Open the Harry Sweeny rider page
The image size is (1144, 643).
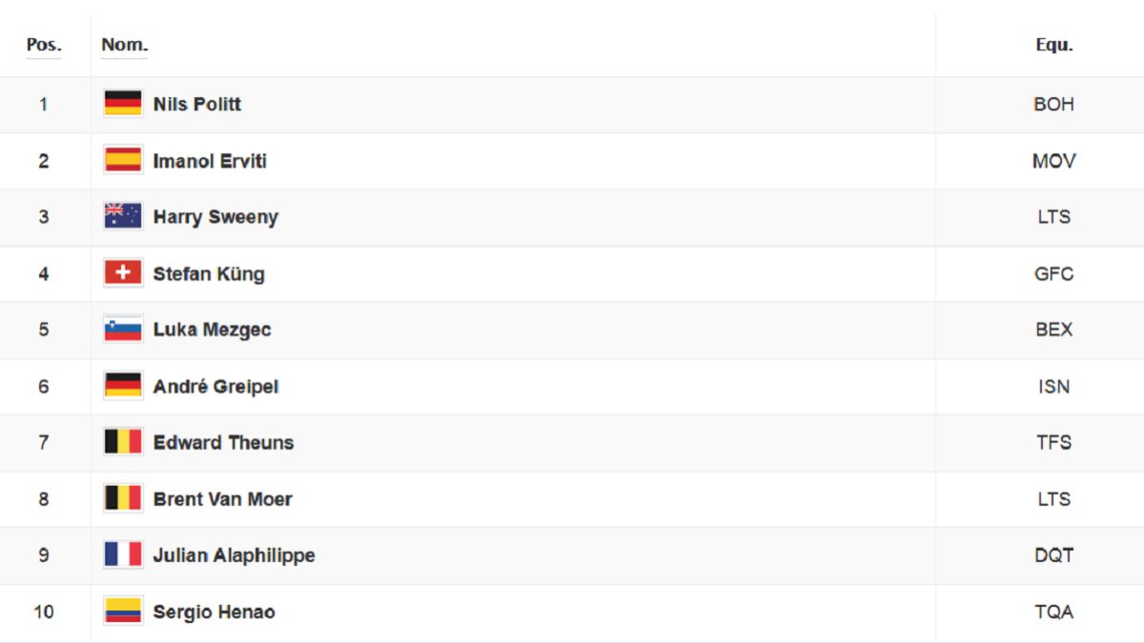tap(215, 217)
